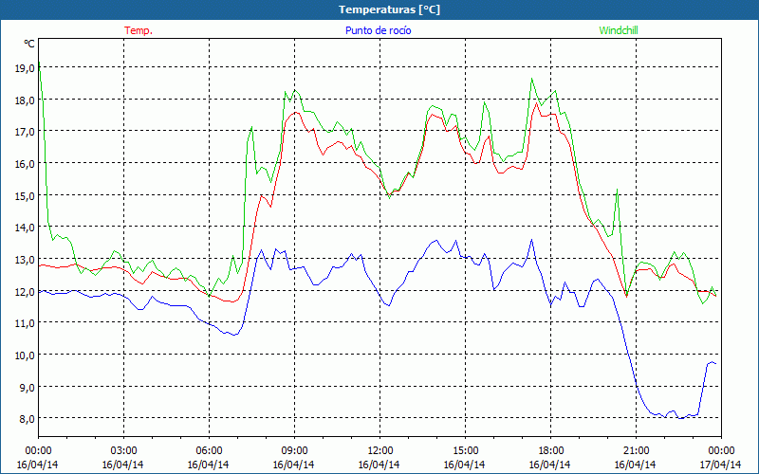Select the blue 'Punto de rocío' legend label
Screen dimensions: 759x474
(x=378, y=30)
